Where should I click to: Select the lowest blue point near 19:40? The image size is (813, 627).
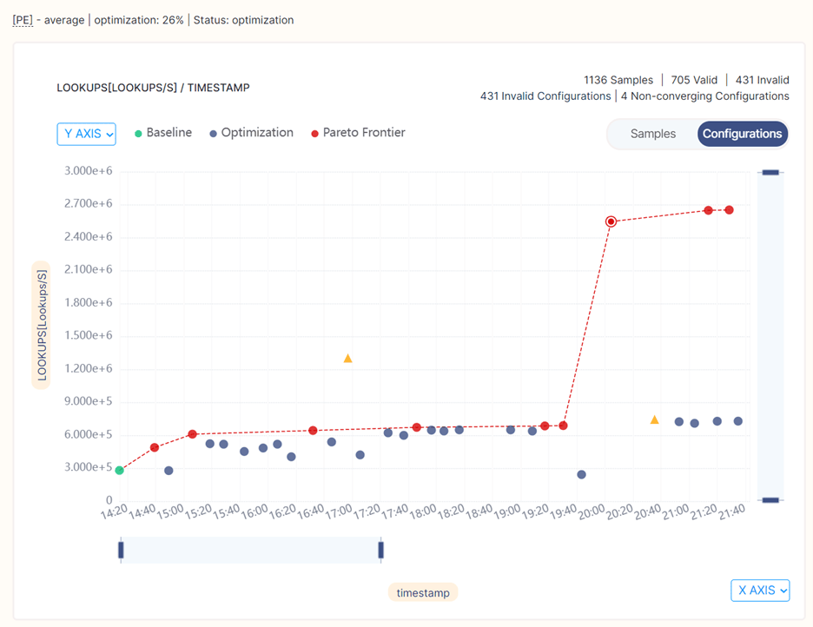pos(581,475)
